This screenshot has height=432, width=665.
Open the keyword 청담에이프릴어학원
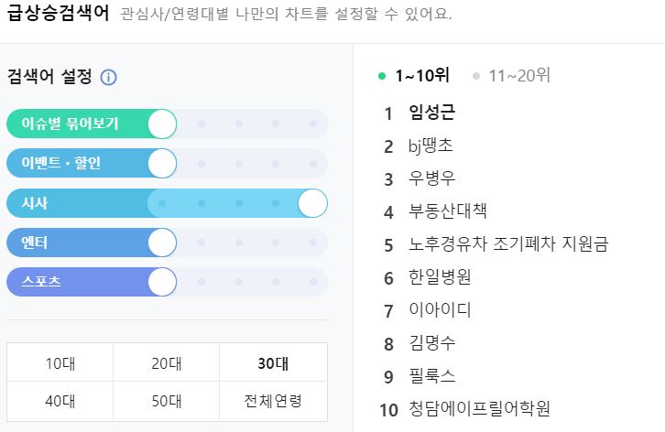click(479, 408)
